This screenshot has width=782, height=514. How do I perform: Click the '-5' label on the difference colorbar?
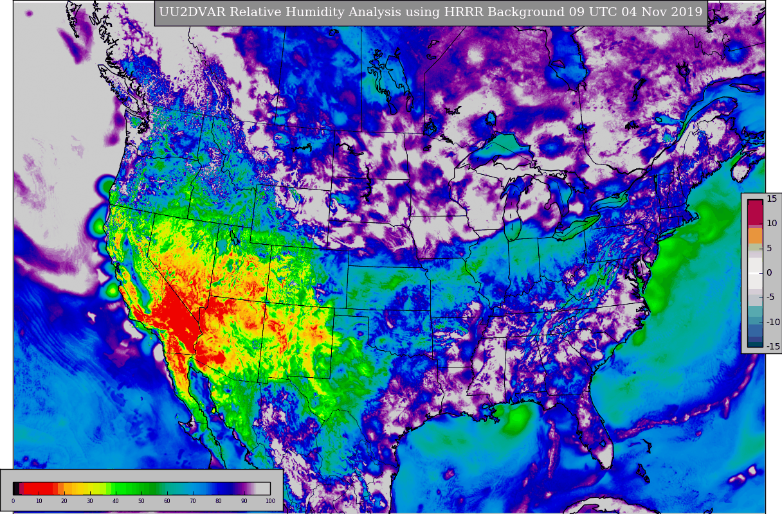coord(771,297)
